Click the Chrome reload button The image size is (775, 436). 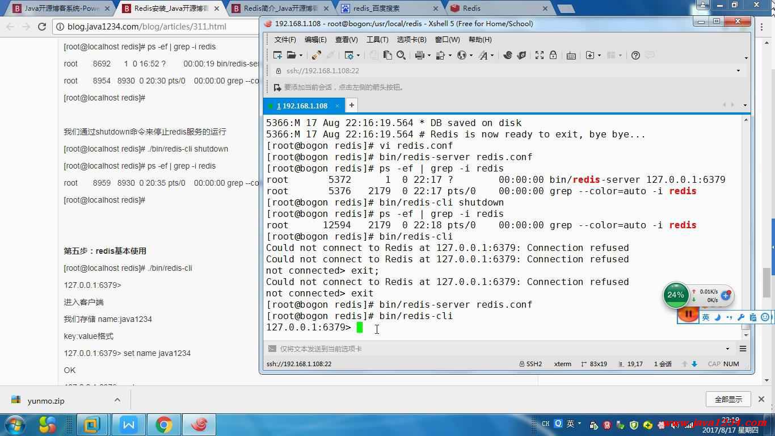pyautogui.click(x=42, y=27)
